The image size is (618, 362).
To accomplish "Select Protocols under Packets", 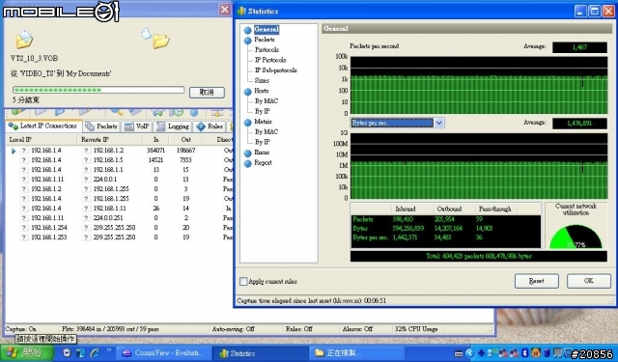I will point(267,49).
